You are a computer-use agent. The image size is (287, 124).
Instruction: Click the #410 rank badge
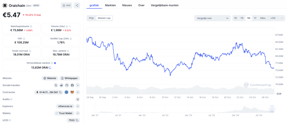click(36, 6)
